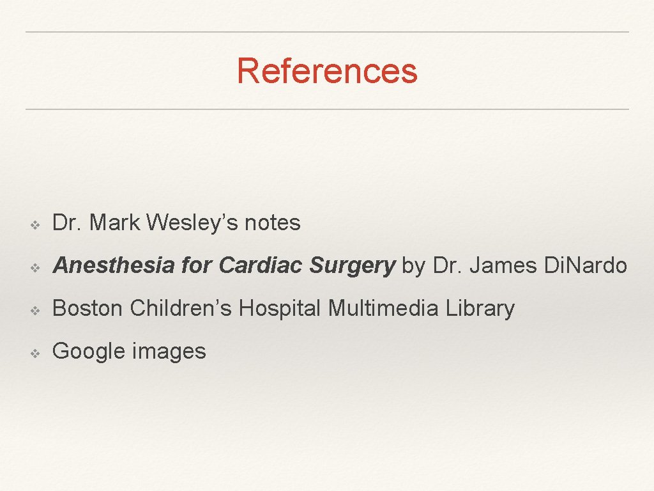The width and height of the screenshot is (654, 491).
Task: Select the line Dr. Mark Wesley's notes
Action: click(x=176, y=222)
